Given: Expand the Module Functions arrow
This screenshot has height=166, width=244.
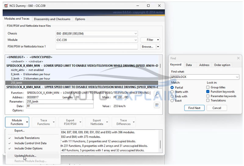Looking at the screenshot, I should pyautogui.click(x=27, y=122).
